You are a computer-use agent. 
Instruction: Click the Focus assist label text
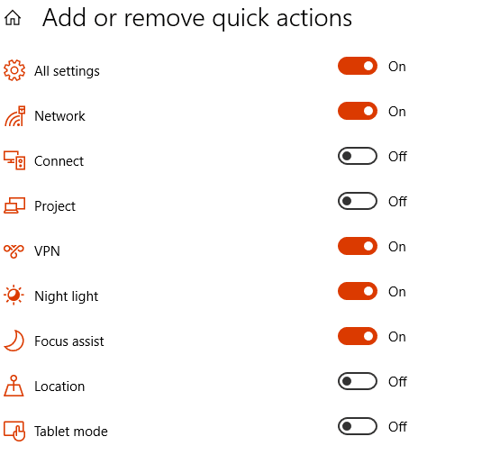pyautogui.click(x=69, y=341)
